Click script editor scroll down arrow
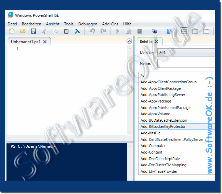This screenshot has width=222, height=194. tap(130, 133)
